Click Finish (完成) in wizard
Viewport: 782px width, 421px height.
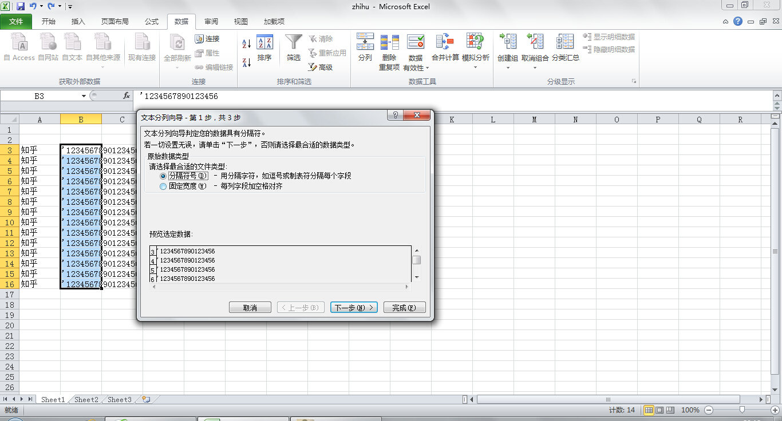point(405,307)
